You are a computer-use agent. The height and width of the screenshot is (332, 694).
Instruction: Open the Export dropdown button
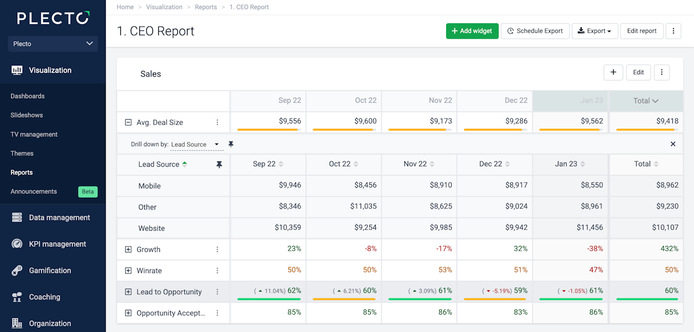pos(594,31)
